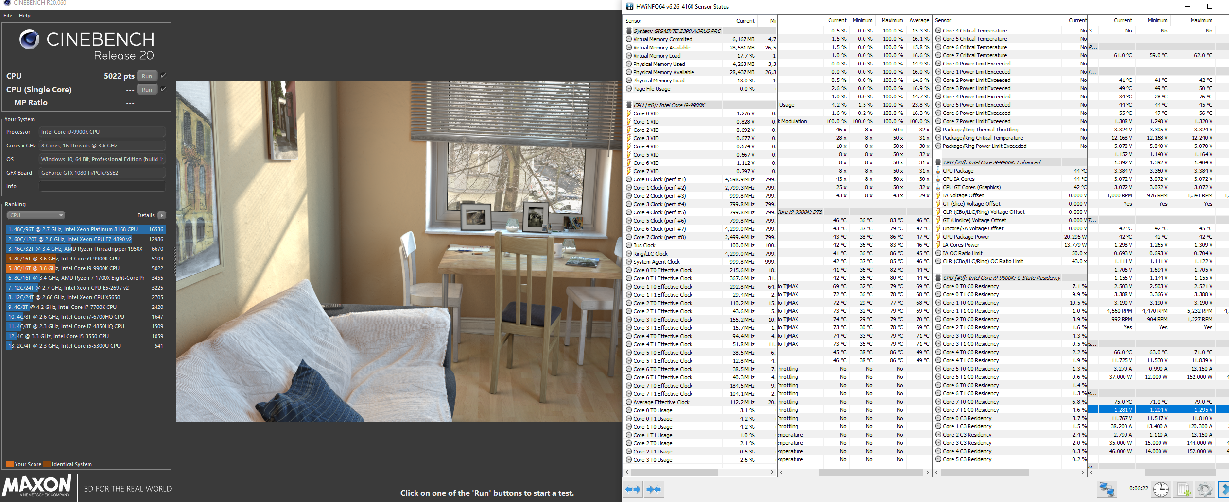Click the chip icon beside CPU [#0]: Intel Core i9-9900K
The width and height of the screenshot is (1229, 502).
[x=629, y=105]
